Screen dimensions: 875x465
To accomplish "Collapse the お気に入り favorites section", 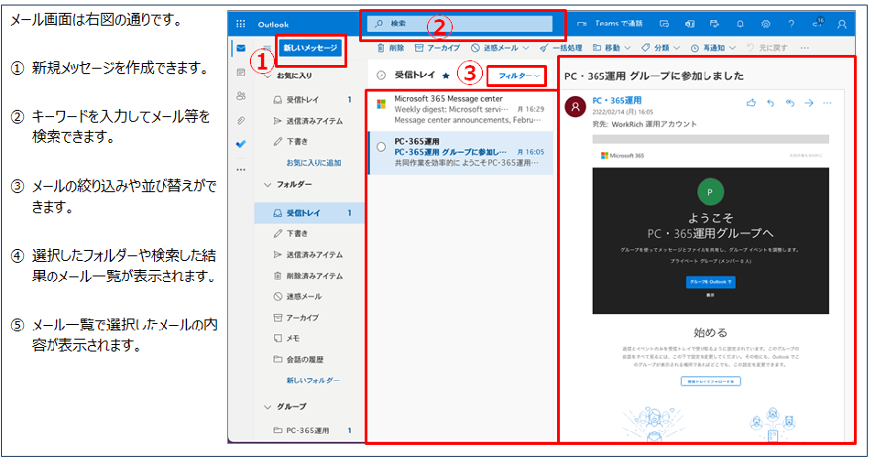I will 268,75.
